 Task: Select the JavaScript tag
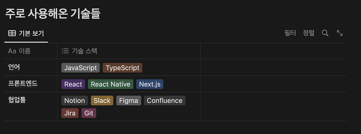(81, 68)
